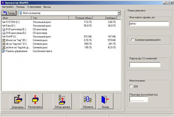Select the dfsroot (R:) network drive icon
Image resolution: width=174 pixels, height=117 pixels.
[4, 40]
